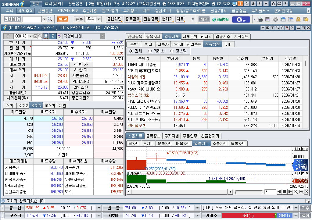The image size is (312, 220).
Task: Select the ETF sub-tab
Action: point(228,44)
